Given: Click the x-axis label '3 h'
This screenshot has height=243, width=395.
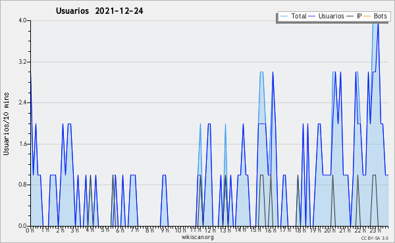Looking at the screenshot, I should (x=75, y=231).
